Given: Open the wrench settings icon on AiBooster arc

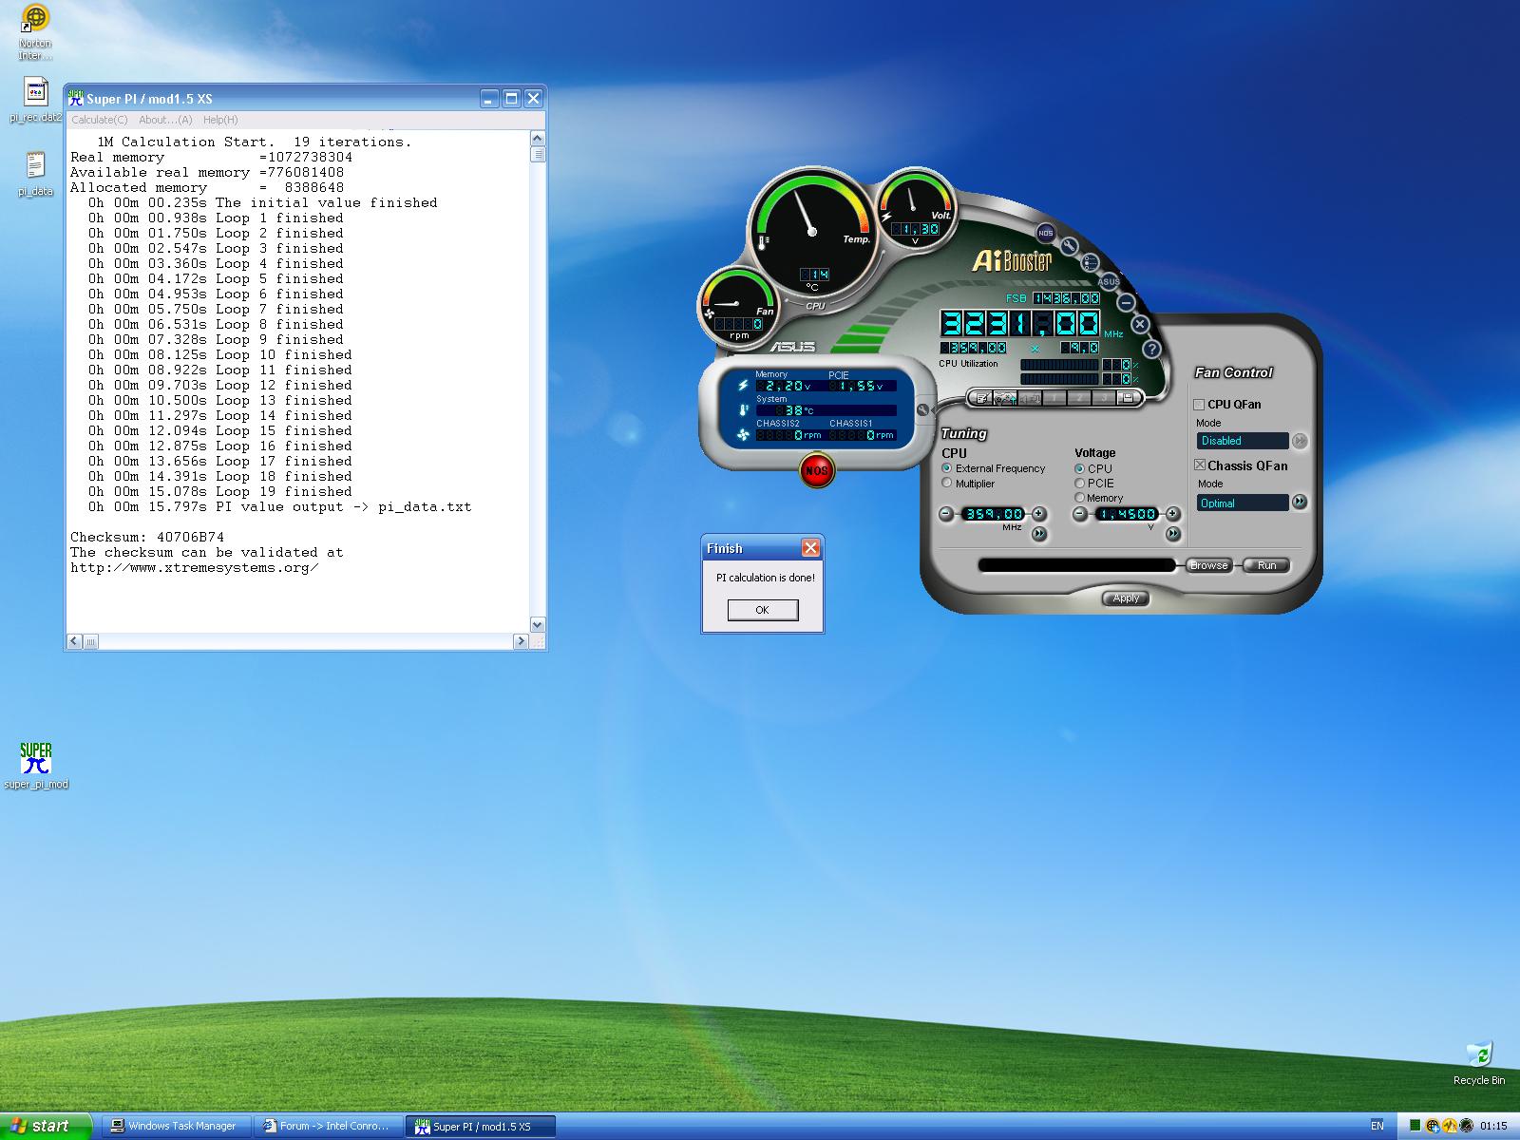Looking at the screenshot, I should pyautogui.click(x=1070, y=247).
